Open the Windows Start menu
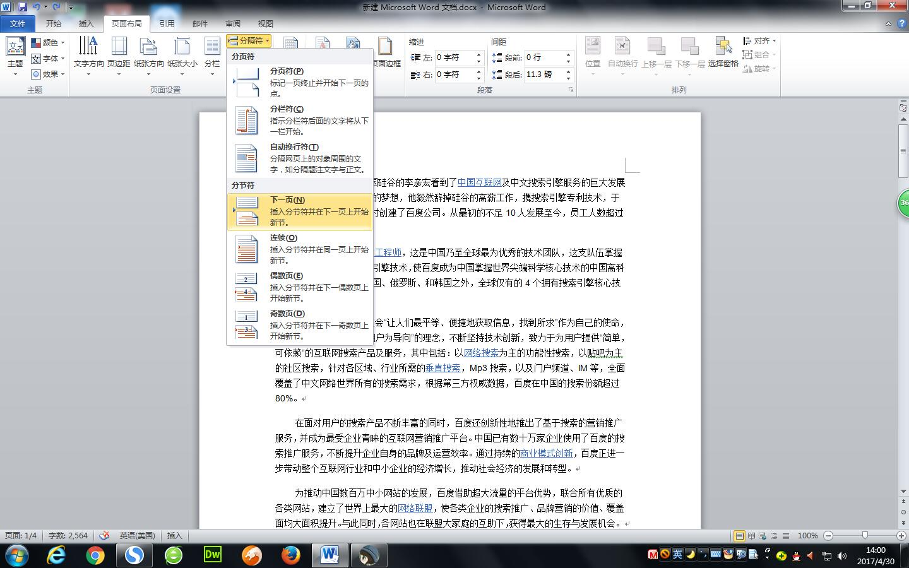 tap(17, 555)
